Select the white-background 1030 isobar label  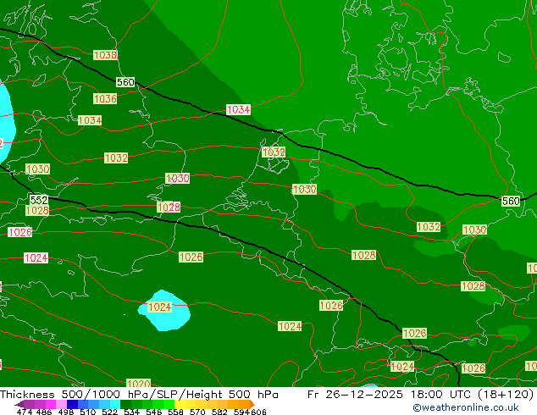coord(177,178)
